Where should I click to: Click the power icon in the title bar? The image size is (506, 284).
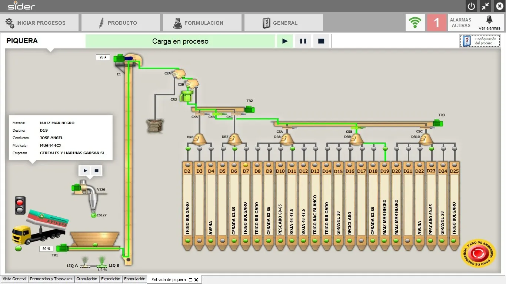click(x=471, y=6)
